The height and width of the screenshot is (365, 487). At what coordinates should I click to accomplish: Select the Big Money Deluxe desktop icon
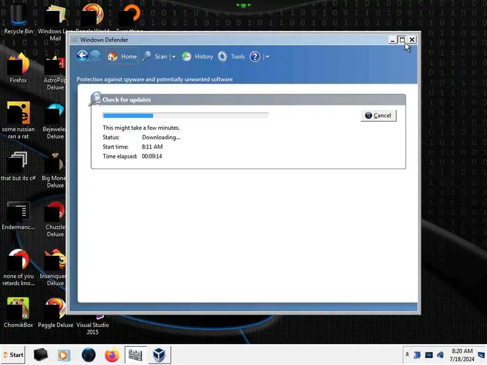[54, 170]
